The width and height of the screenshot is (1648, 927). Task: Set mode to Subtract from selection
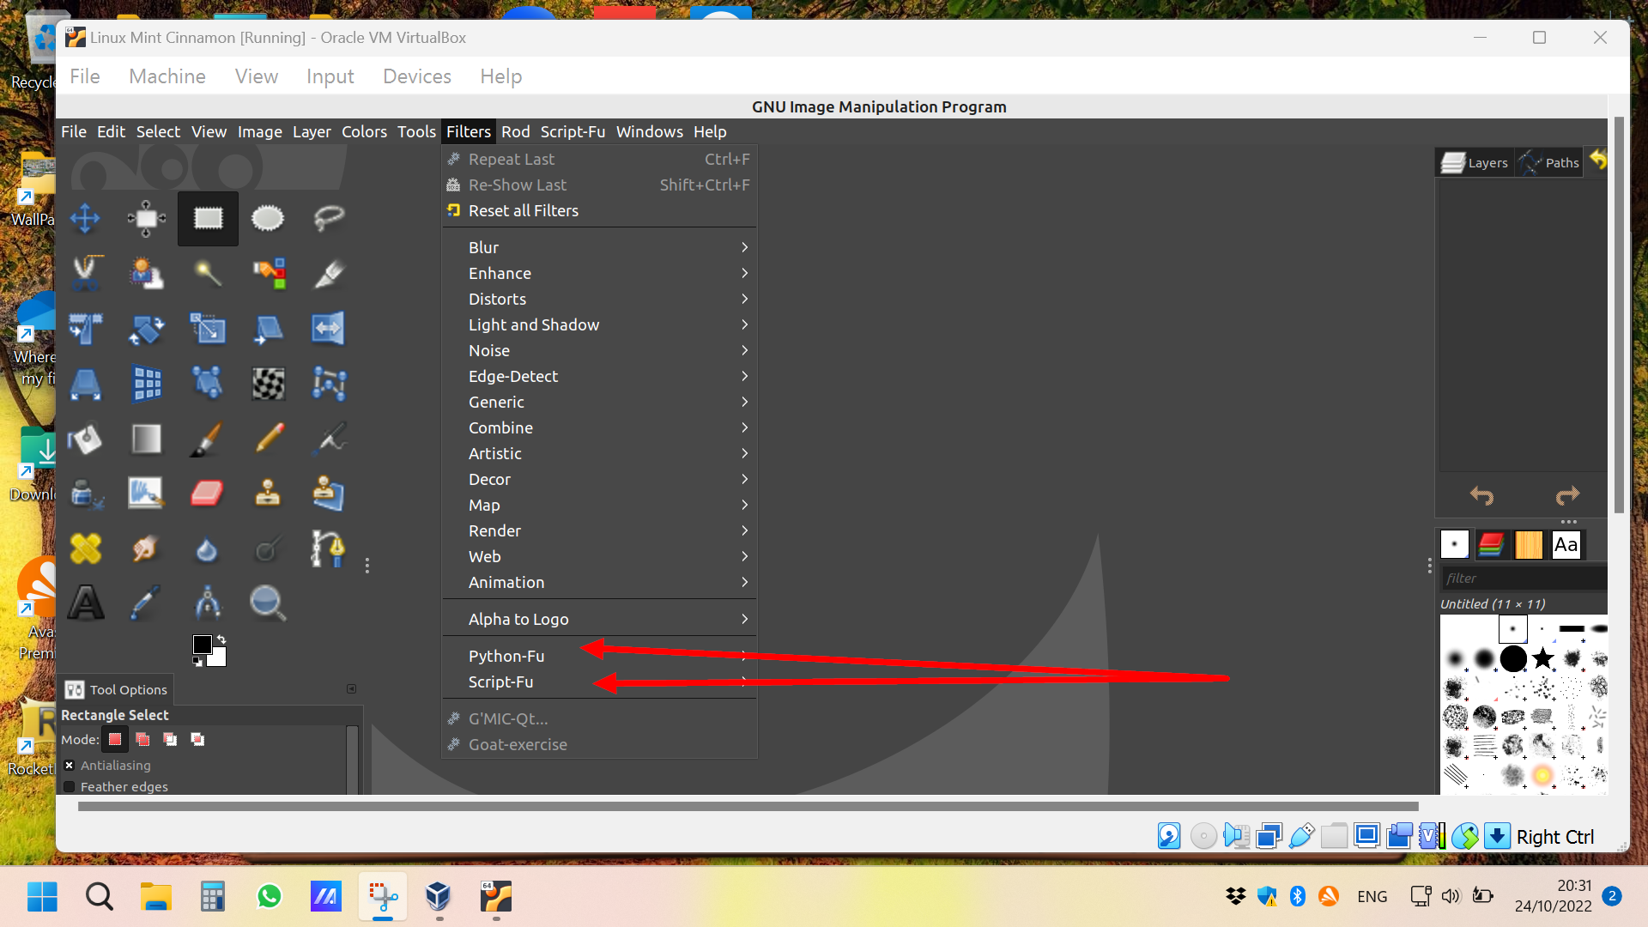tap(170, 740)
